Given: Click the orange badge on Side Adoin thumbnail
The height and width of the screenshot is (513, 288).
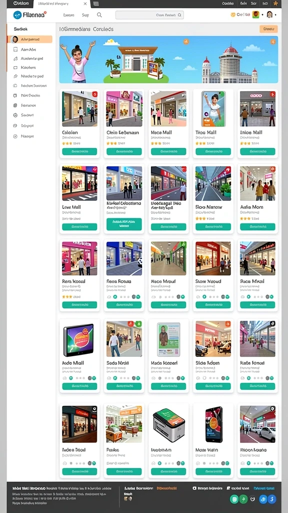Looking at the screenshot, I should pos(227,324).
